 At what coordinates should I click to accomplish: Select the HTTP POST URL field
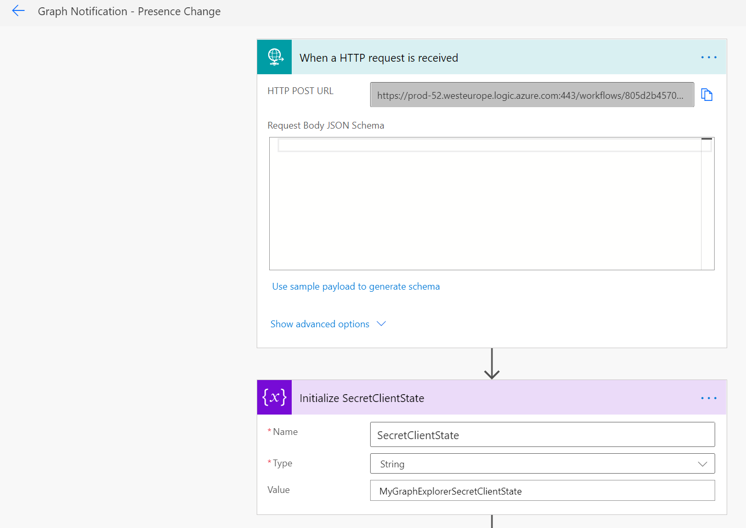pyautogui.click(x=532, y=95)
